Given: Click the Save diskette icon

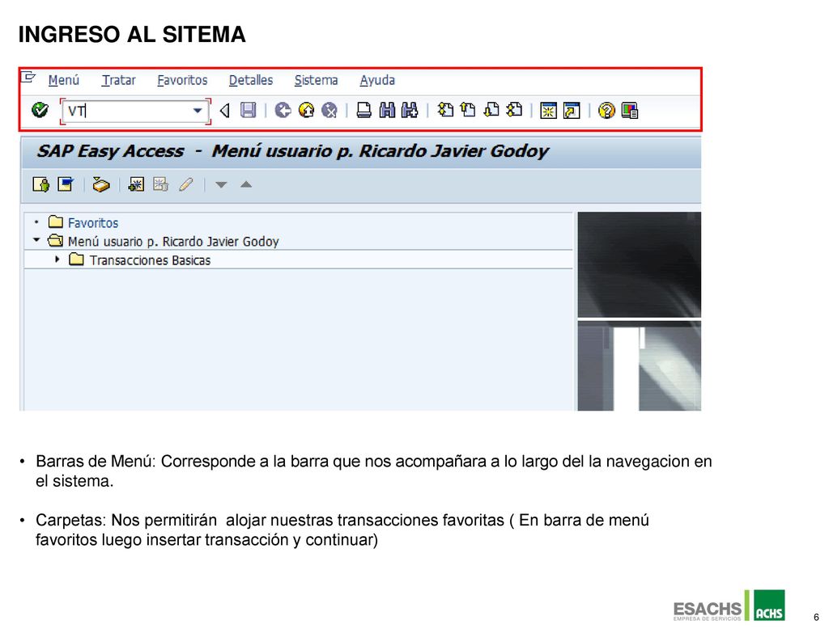Looking at the screenshot, I should (248, 111).
